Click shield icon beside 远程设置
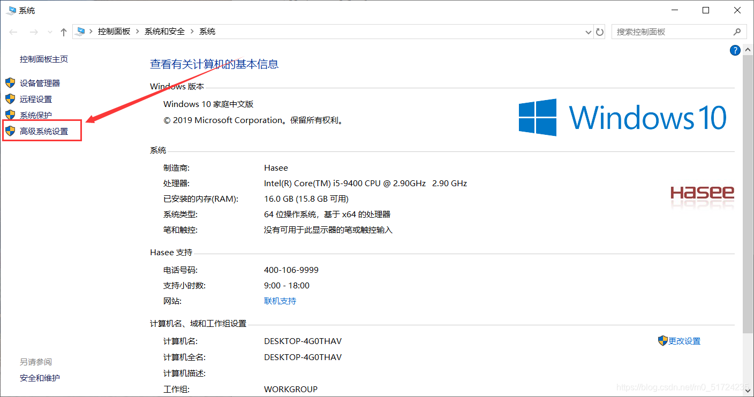This screenshot has height=397, width=754. click(x=10, y=99)
